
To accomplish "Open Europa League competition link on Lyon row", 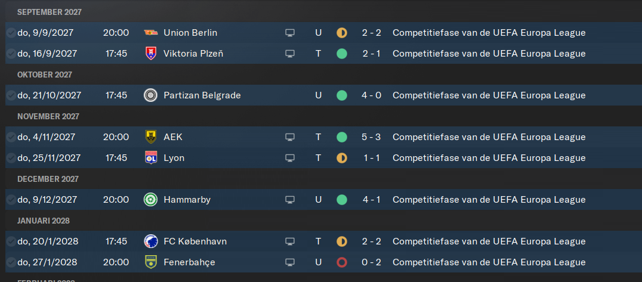I will coord(489,157).
